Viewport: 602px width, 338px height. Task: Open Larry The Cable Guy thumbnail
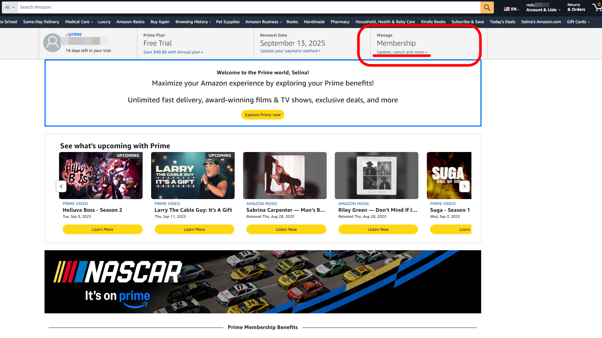tap(193, 176)
